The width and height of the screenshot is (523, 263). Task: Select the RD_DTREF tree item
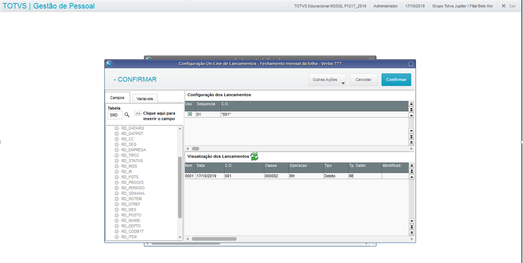tap(130, 204)
